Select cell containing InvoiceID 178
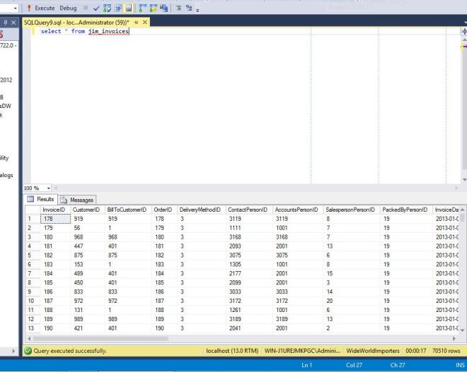This screenshot has width=467, height=372. coord(55,219)
